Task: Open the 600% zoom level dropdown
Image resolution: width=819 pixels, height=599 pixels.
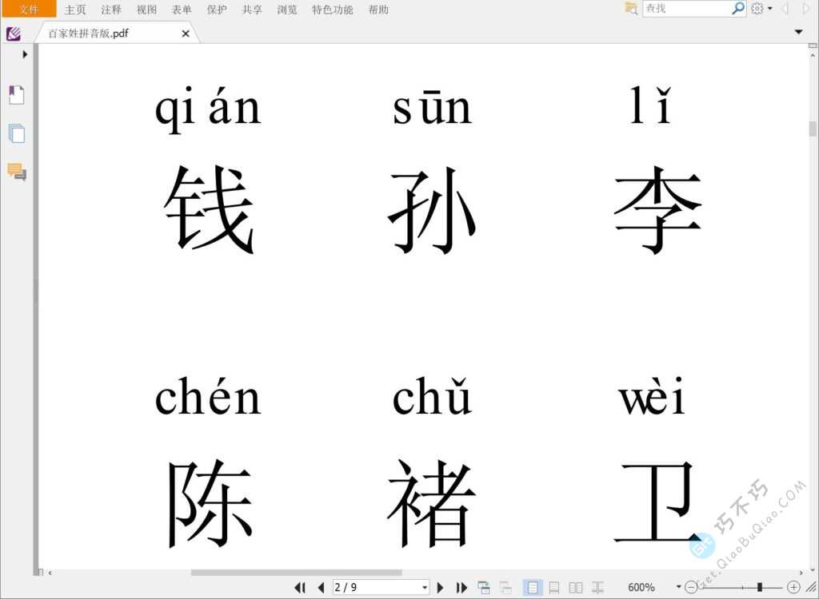Action: [x=679, y=588]
